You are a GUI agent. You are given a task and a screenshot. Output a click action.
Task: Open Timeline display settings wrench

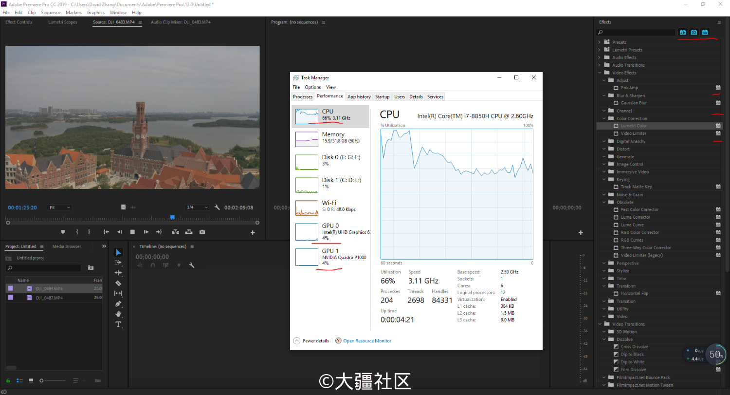(192, 265)
